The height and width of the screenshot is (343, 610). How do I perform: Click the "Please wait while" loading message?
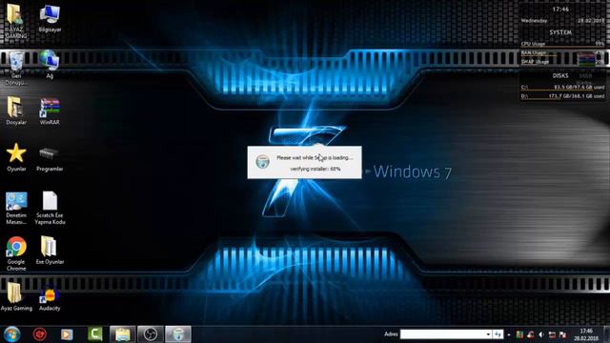(315, 157)
